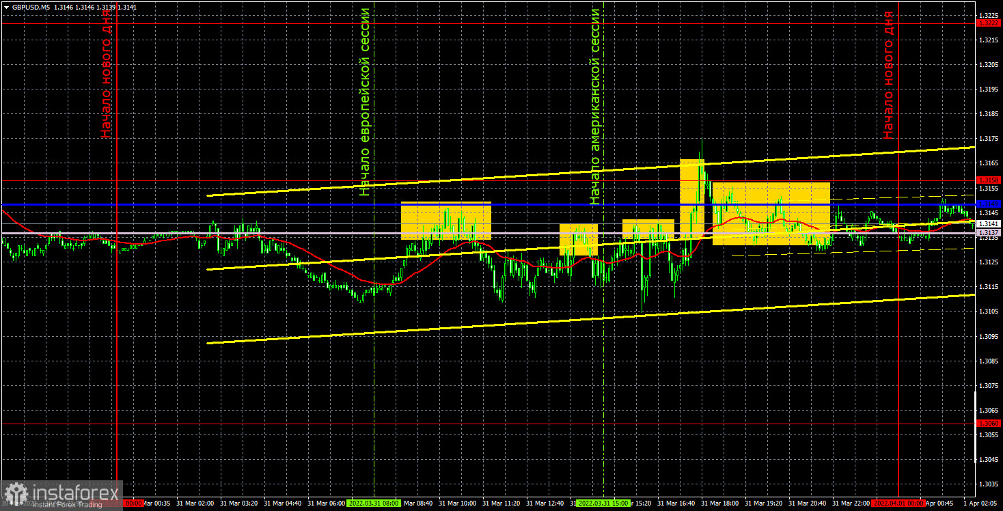Click the 31 Mar 20:40 time label
This screenshot has width=1003, height=511.
[808, 503]
